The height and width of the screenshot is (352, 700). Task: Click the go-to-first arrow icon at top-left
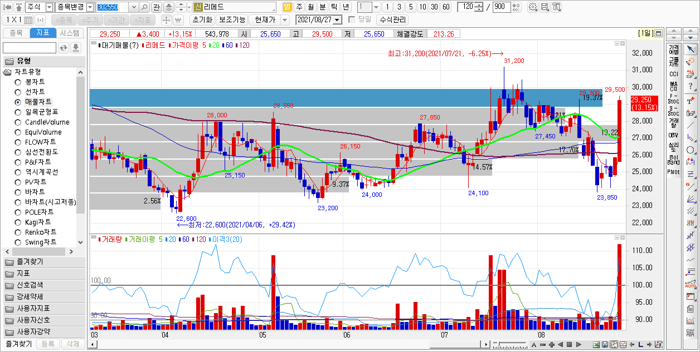8,7
